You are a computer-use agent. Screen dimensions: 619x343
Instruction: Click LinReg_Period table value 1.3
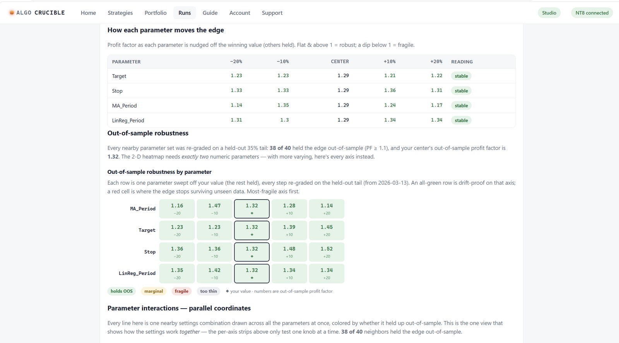tap(285, 120)
